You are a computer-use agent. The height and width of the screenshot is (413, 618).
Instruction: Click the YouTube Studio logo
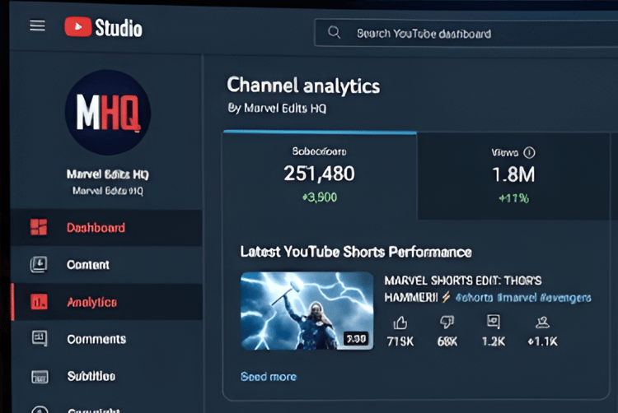point(103,27)
